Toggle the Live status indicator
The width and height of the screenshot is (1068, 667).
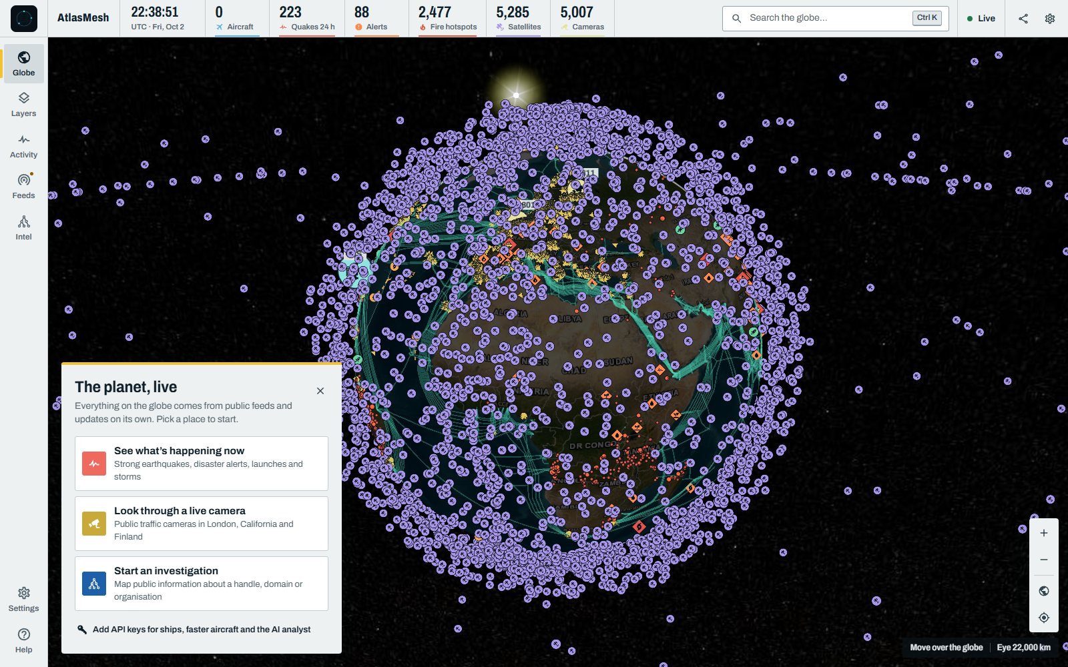click(981, 18)
